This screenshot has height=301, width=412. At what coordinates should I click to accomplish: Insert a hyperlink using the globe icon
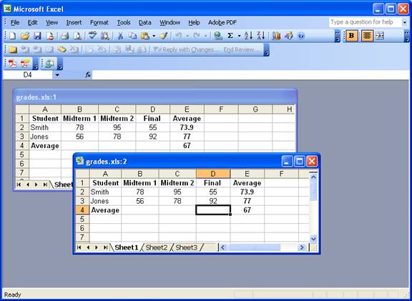click(217, 36)
